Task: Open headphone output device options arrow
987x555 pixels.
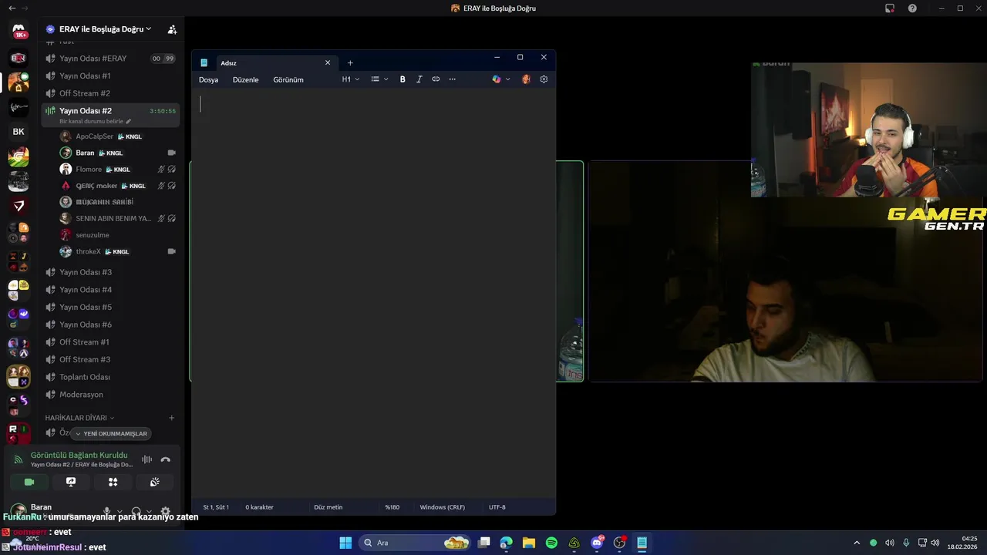Action: [x=149, y=511]
